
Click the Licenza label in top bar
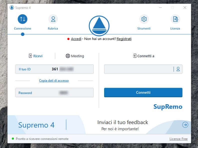[175, 28]
